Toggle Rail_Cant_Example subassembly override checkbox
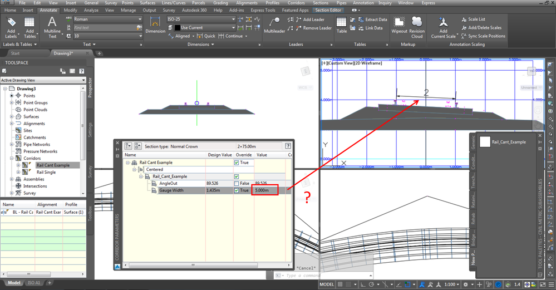 tap(237, 176)
